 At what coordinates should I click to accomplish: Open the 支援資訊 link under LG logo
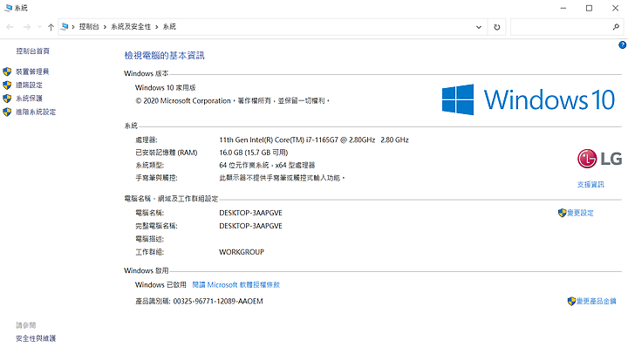coord(590,185)
